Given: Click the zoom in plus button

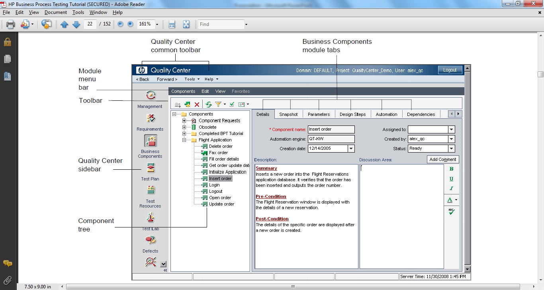Looking at the screenshot, I should point(130,24).
